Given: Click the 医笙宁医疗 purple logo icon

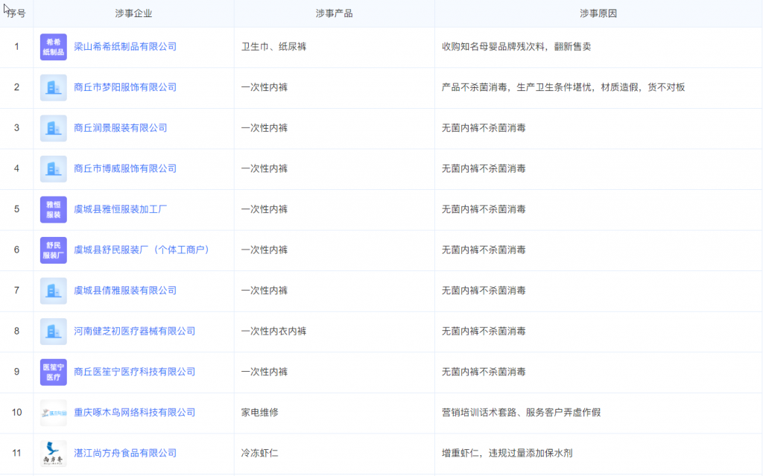Looking at the screenshot, I should coord(54,372).
